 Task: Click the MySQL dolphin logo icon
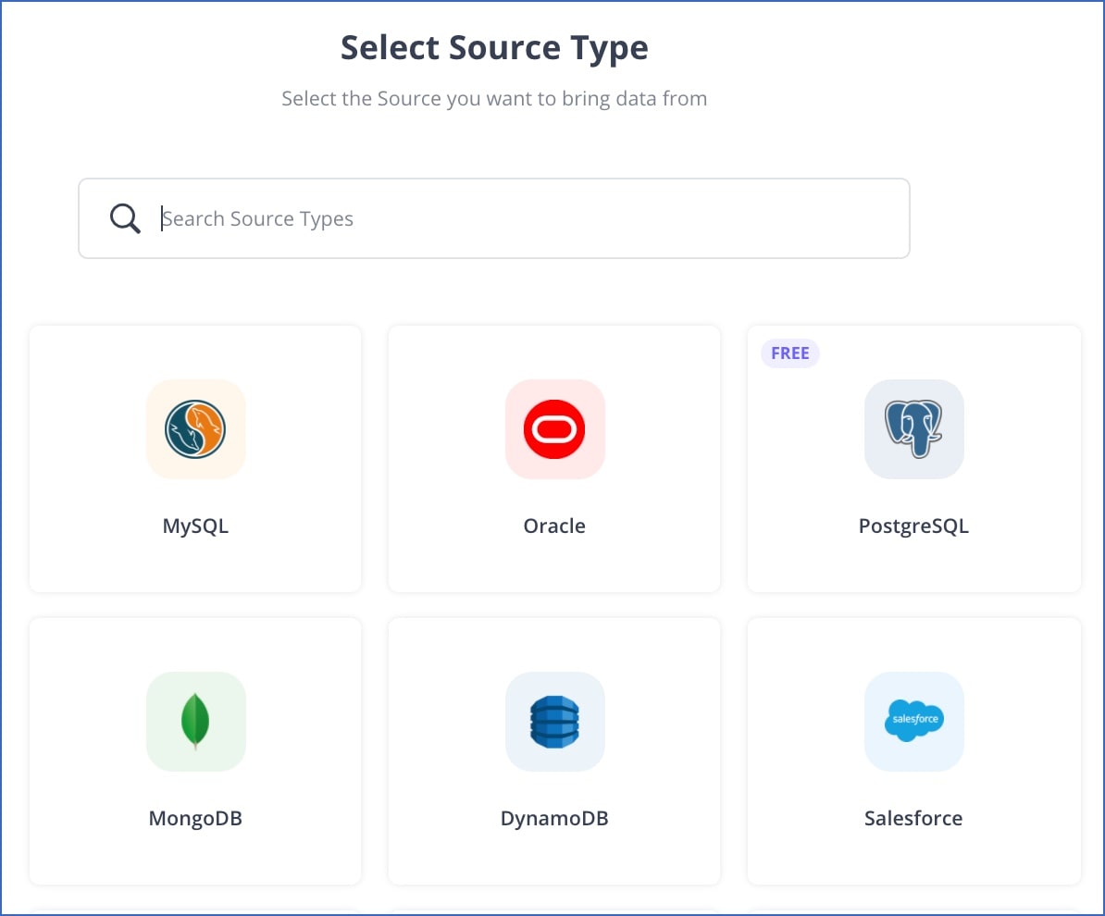[196, 429]
